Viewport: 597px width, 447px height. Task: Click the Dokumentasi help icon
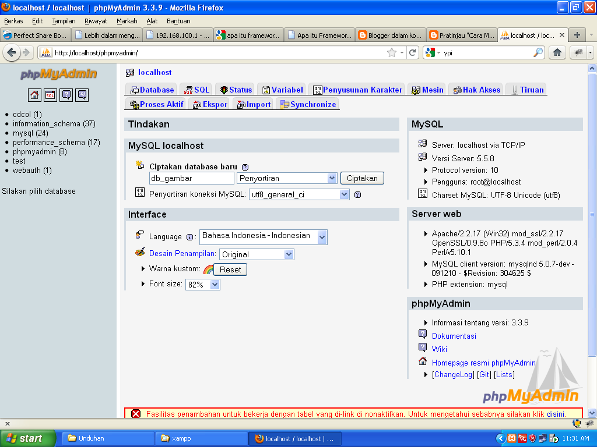click(423, 334)
